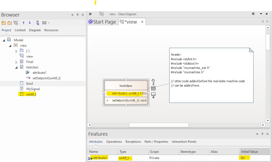Click the up-arrow quick action icon beside testclass
This screenshot has height=162, width=272.
point(153,81)
